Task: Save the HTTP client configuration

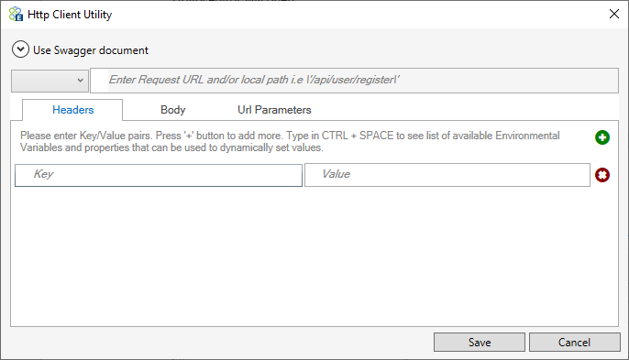Action: coord(480,343)
